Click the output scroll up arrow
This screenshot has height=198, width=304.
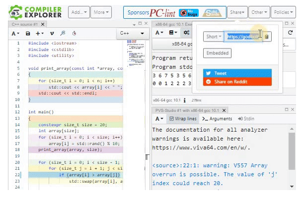(292, 129)
